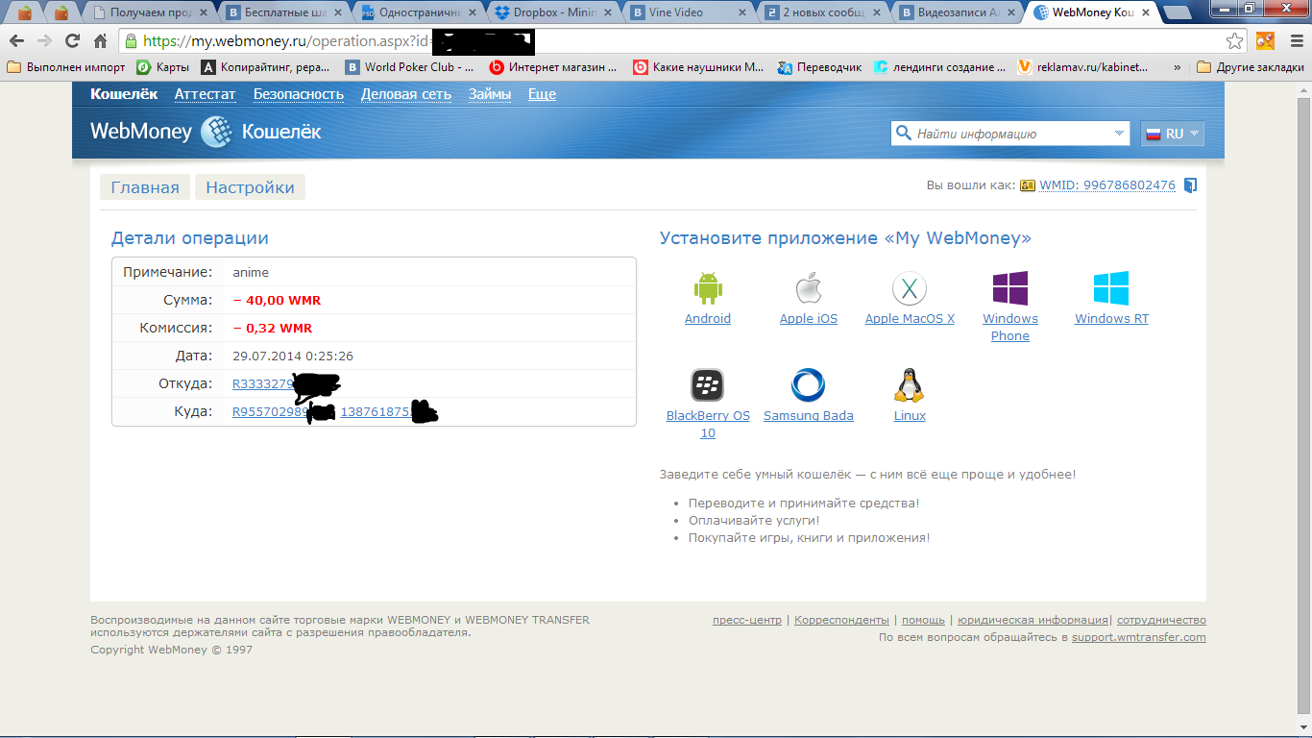The height and width of the screenshot is (738, 1312).
Task: Select Аттестат in the top navigation
Action: pyautogui.click(x=205, y=94)
